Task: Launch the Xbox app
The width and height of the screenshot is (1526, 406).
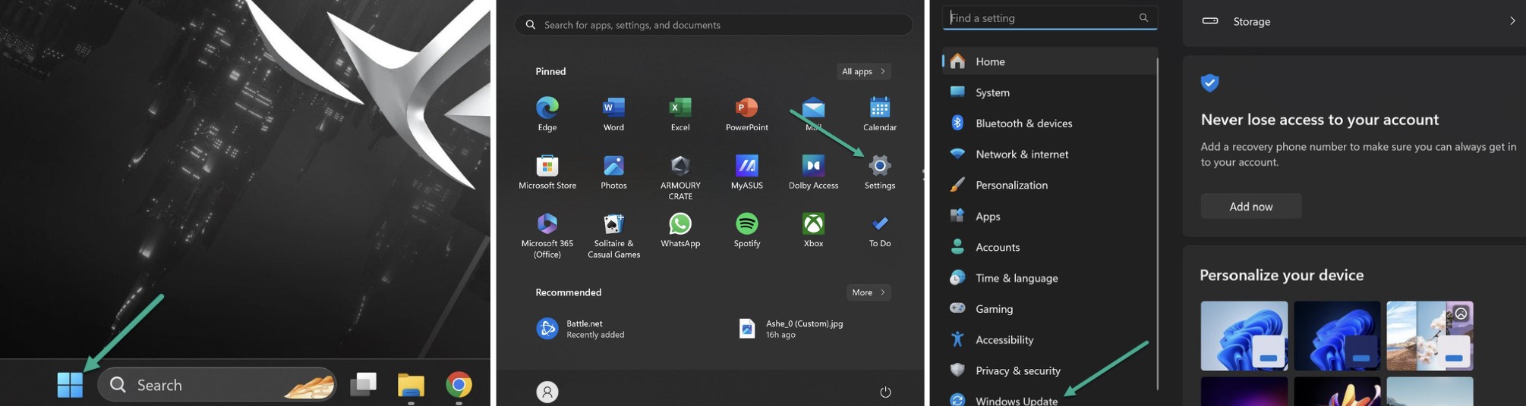Action: 813,230
